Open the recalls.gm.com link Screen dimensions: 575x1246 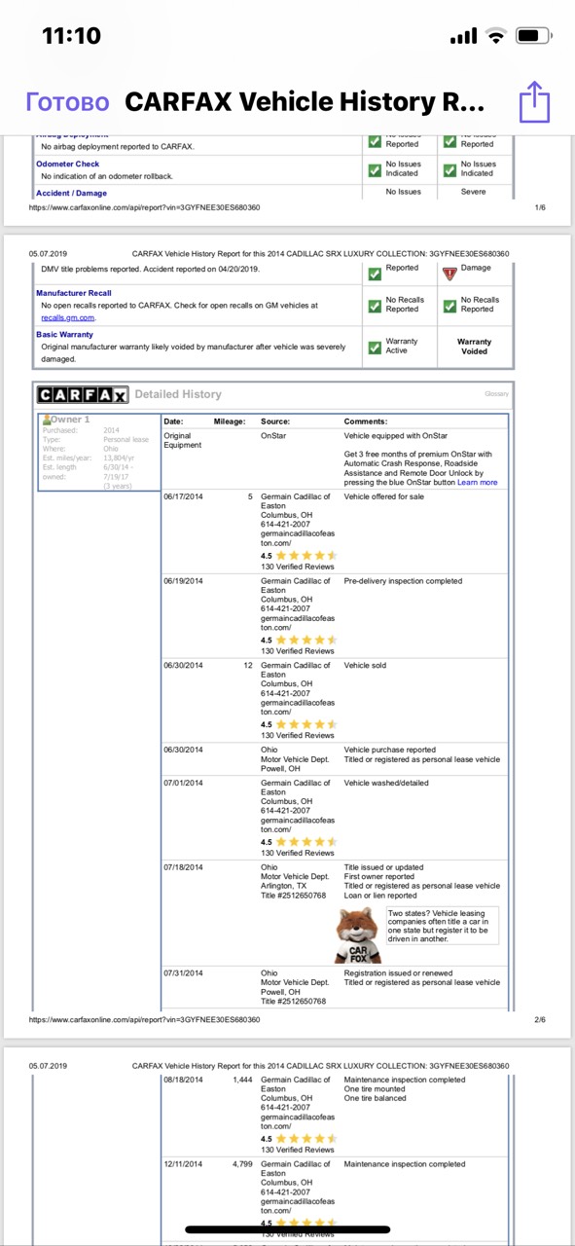coord(67,317)
